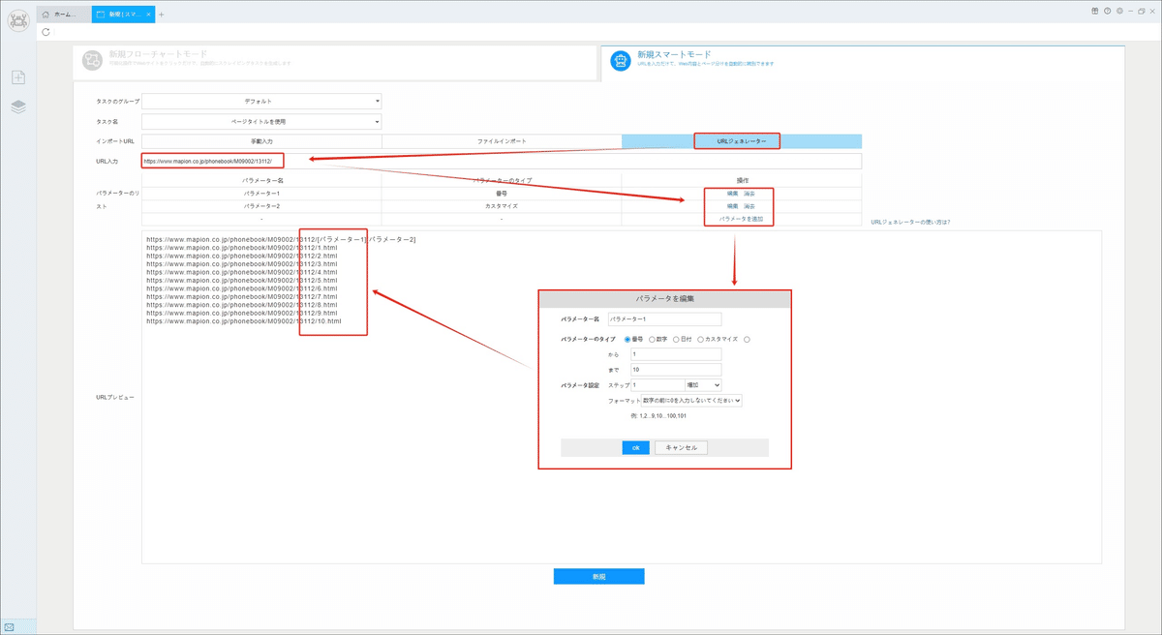Click the から start value field

[x=676, y=354]
